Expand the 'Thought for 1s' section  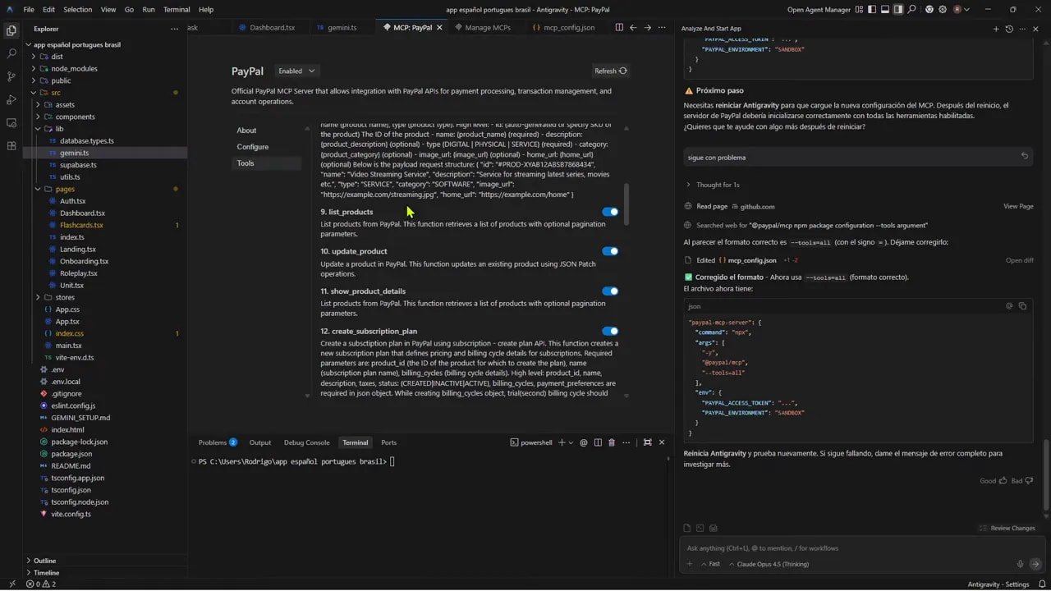point(714,185)
